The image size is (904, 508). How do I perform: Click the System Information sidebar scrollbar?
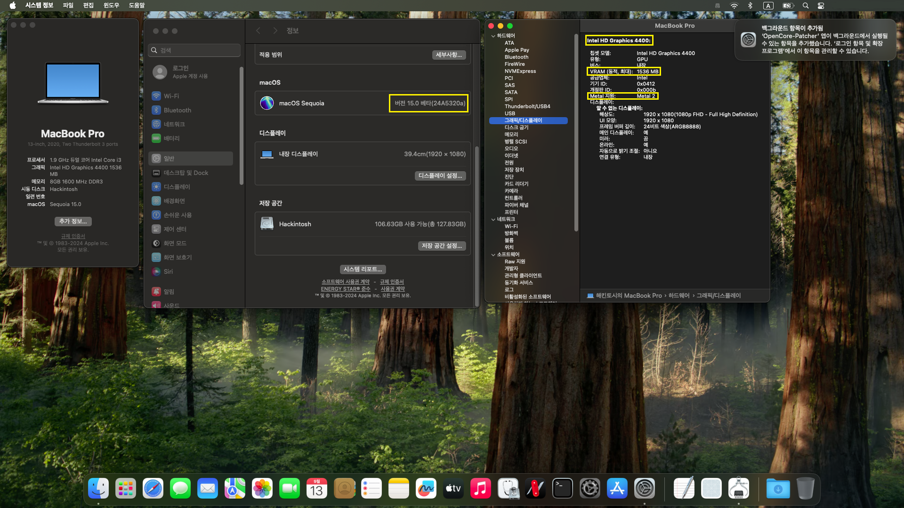(576, 132)
